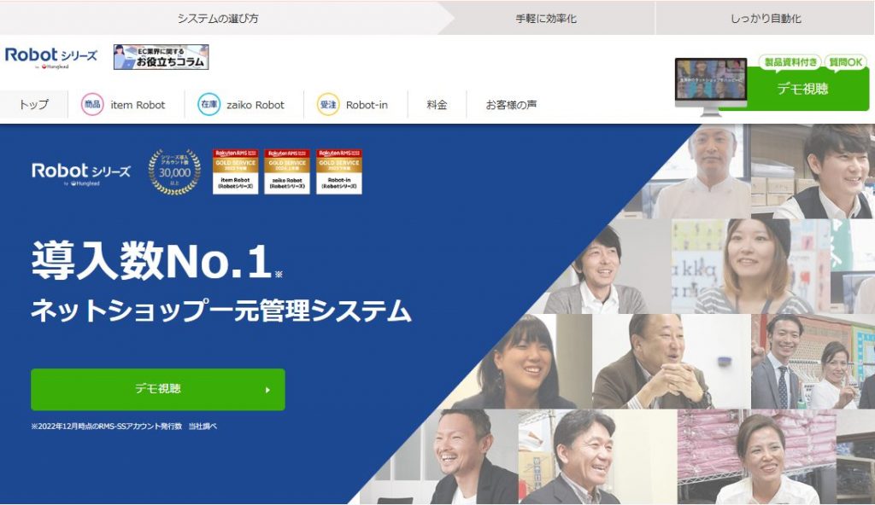The height and width of the screenshot is (505, 875).
Task: Select the トップ navigation item
Action: point(34,104)
